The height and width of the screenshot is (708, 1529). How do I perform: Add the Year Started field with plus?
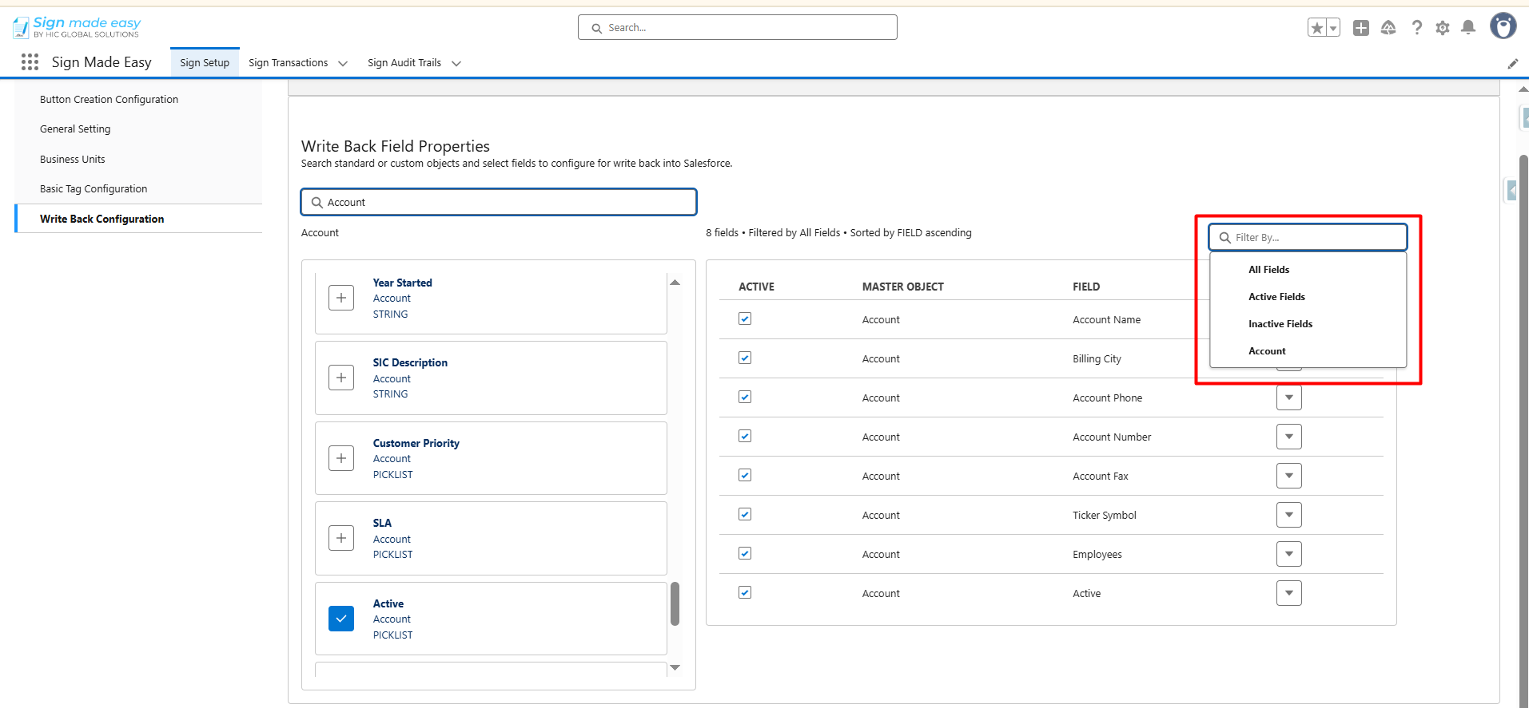pos(341,298)
